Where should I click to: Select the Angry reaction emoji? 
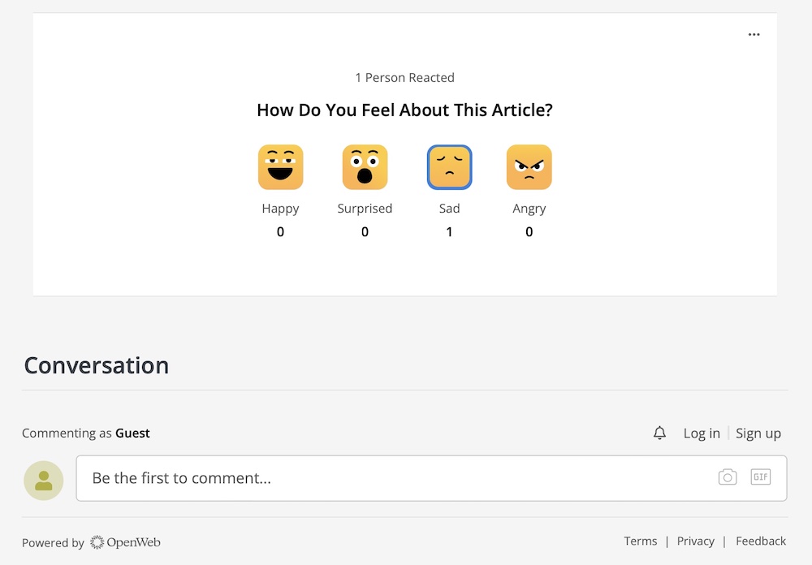[x=529, y=166]
